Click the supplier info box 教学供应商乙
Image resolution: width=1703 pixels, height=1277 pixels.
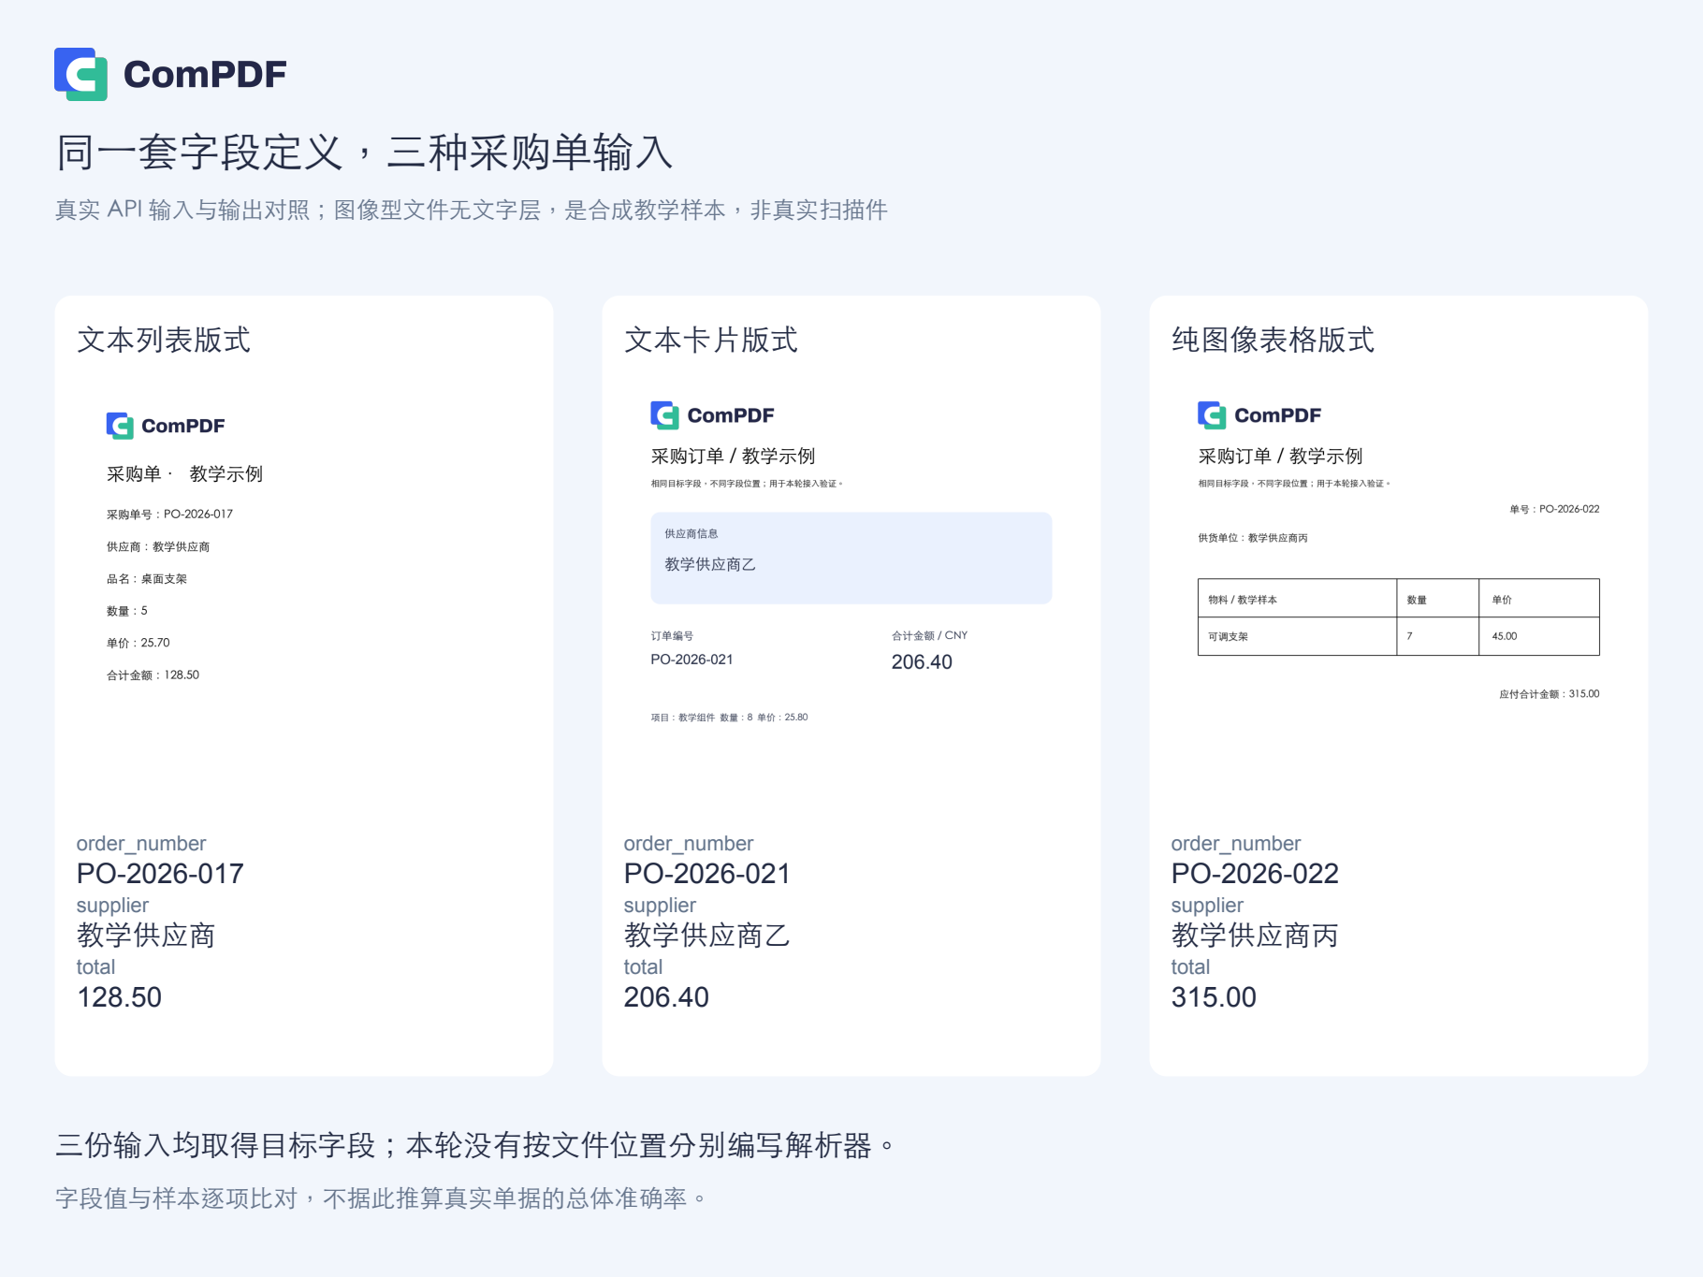[x=851, y=558]
